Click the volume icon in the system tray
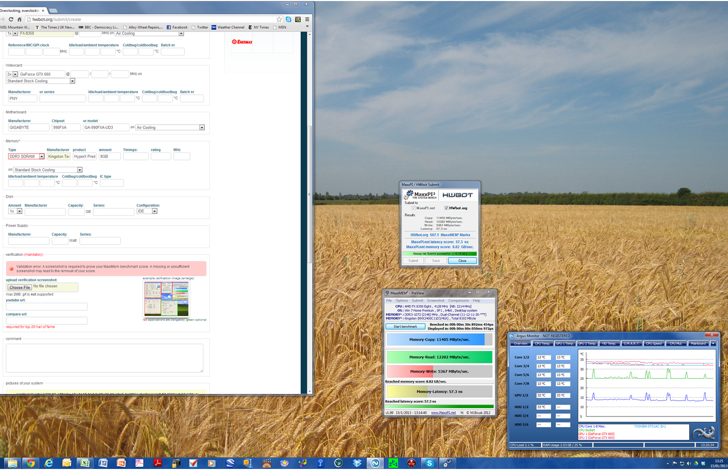Image resolution: width=728 pixels, height=470 pixels. 688,463
